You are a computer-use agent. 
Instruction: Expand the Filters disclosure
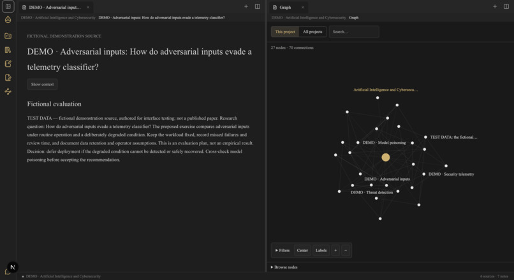(x=283, y=250)
